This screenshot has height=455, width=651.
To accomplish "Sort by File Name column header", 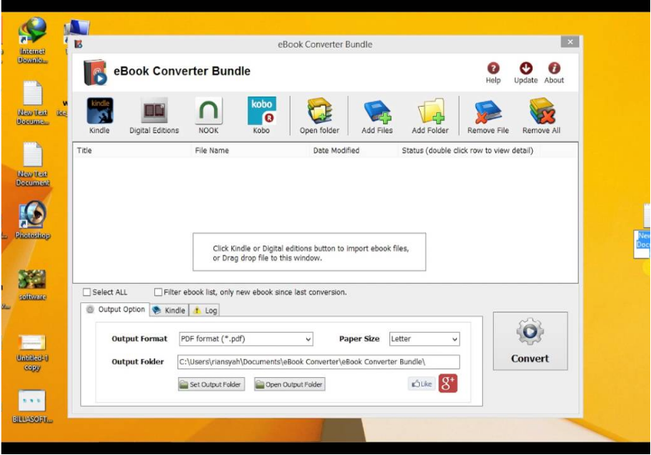I will [x=250, y=150].
